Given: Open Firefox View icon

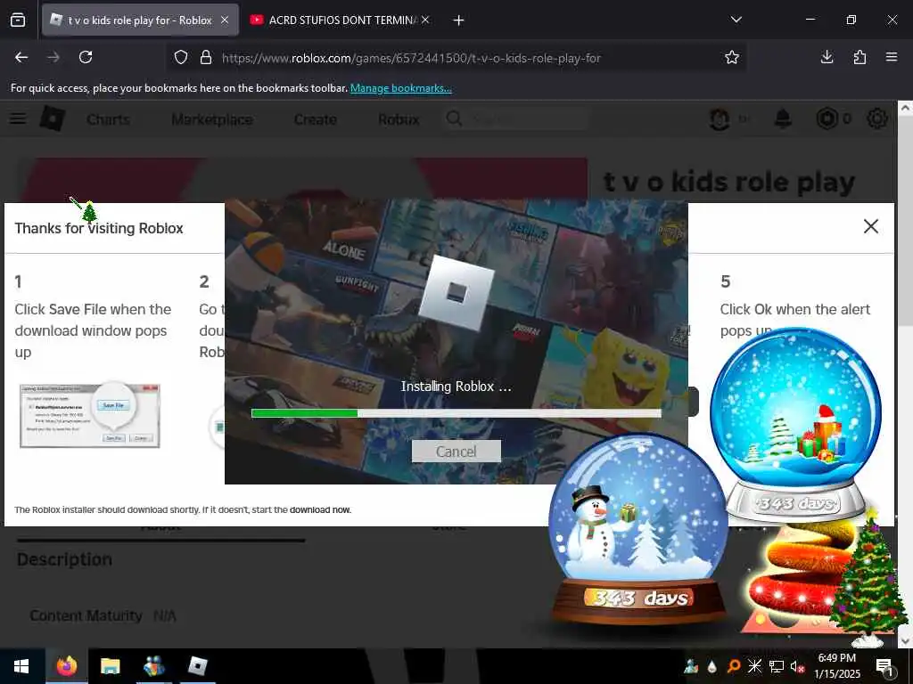Looking at the screenshot, I should pos(18,20).
